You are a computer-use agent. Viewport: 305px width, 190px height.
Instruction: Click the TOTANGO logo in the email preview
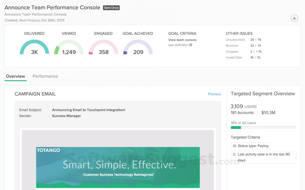pyautogui.click(x=49, y=150)
